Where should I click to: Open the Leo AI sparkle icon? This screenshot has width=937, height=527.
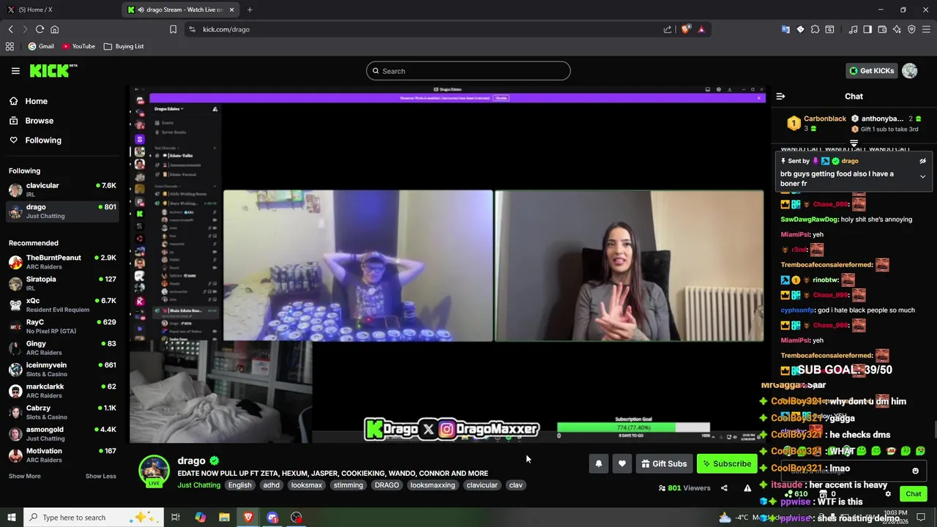coord(897,29)
